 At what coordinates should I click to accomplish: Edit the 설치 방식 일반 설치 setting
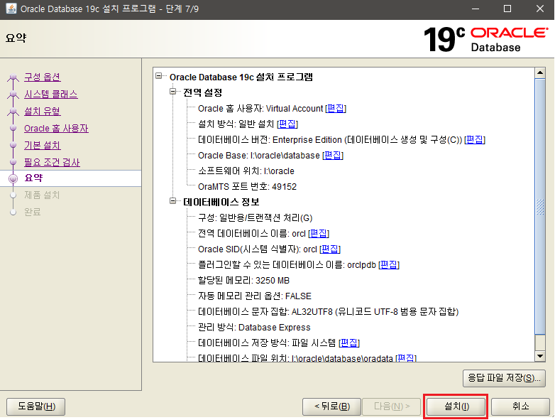[x=287, y=124]
